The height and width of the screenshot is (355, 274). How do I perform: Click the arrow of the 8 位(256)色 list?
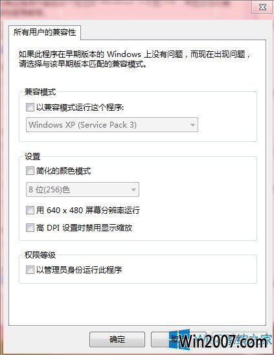point(133,190)
